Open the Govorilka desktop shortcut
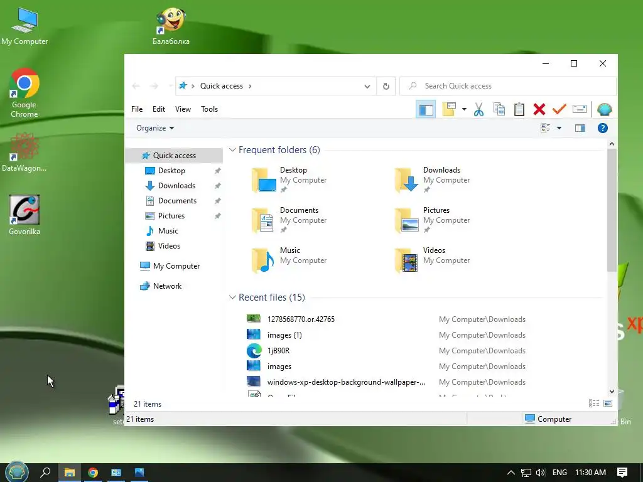The image size is (643, 482). coord(24,215)
